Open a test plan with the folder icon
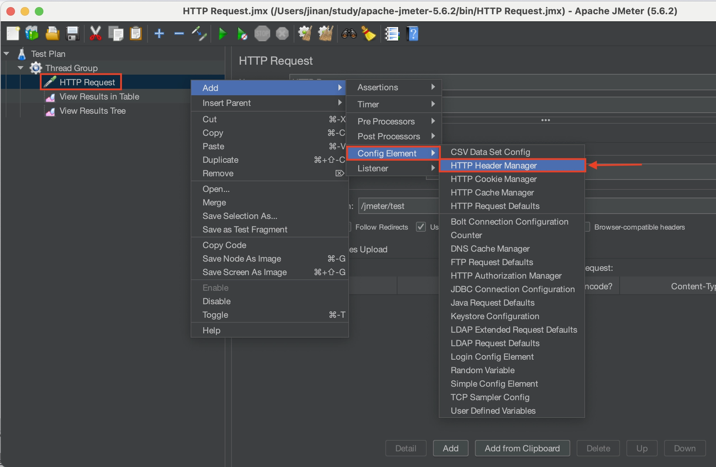This screenshot has width=716, height=467. (52, 33)
